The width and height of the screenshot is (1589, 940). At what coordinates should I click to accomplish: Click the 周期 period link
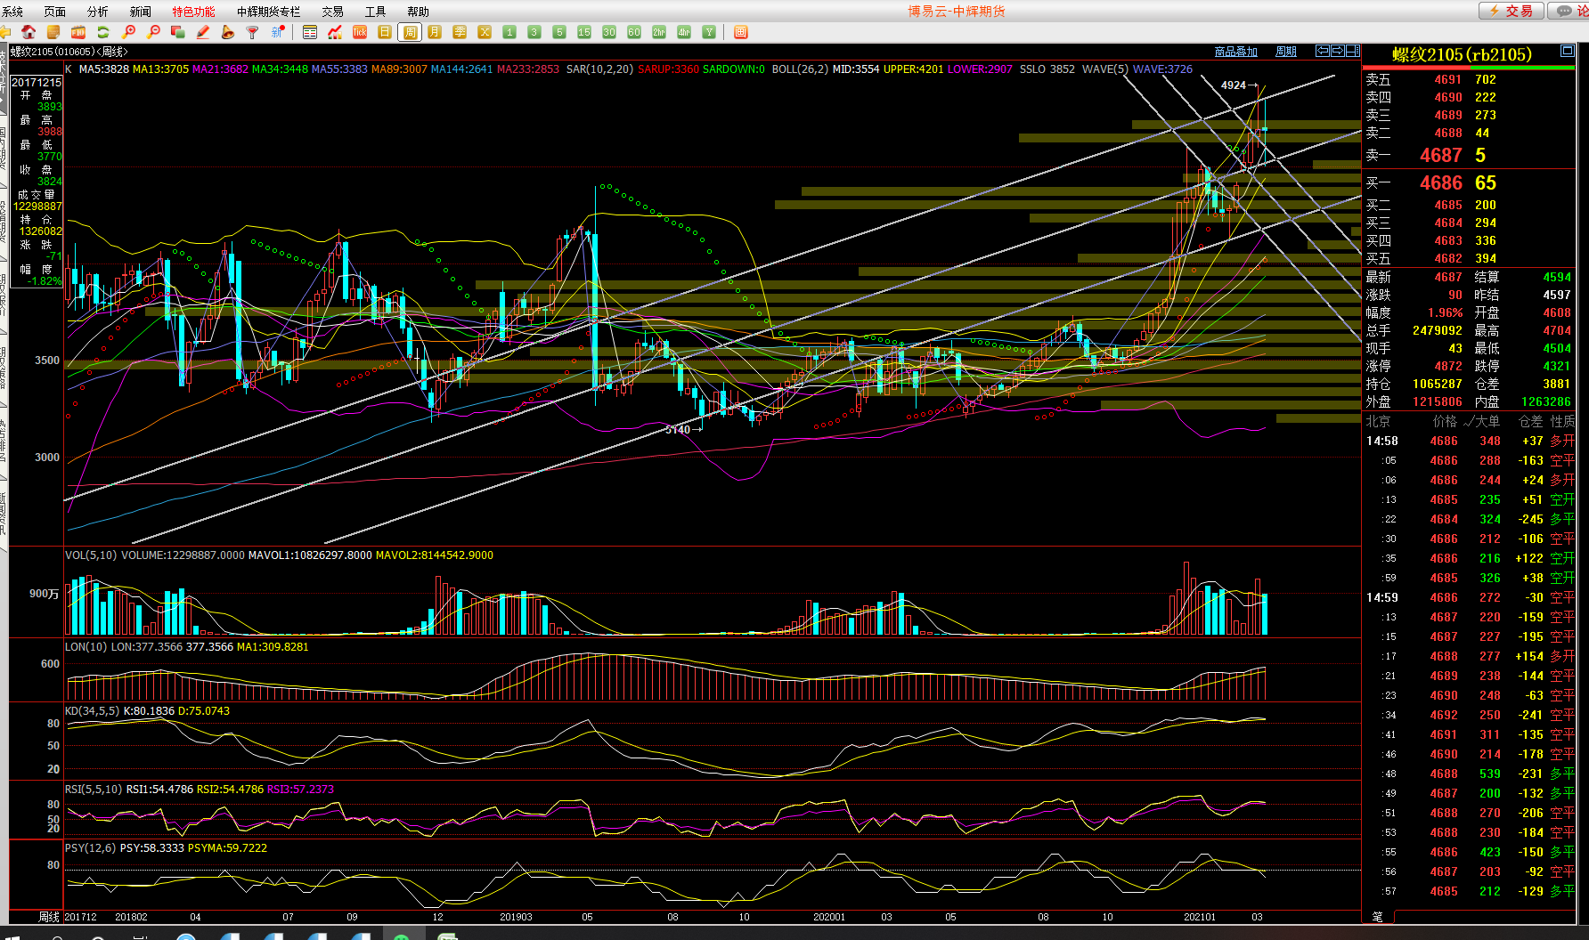tap(1286, 52)
